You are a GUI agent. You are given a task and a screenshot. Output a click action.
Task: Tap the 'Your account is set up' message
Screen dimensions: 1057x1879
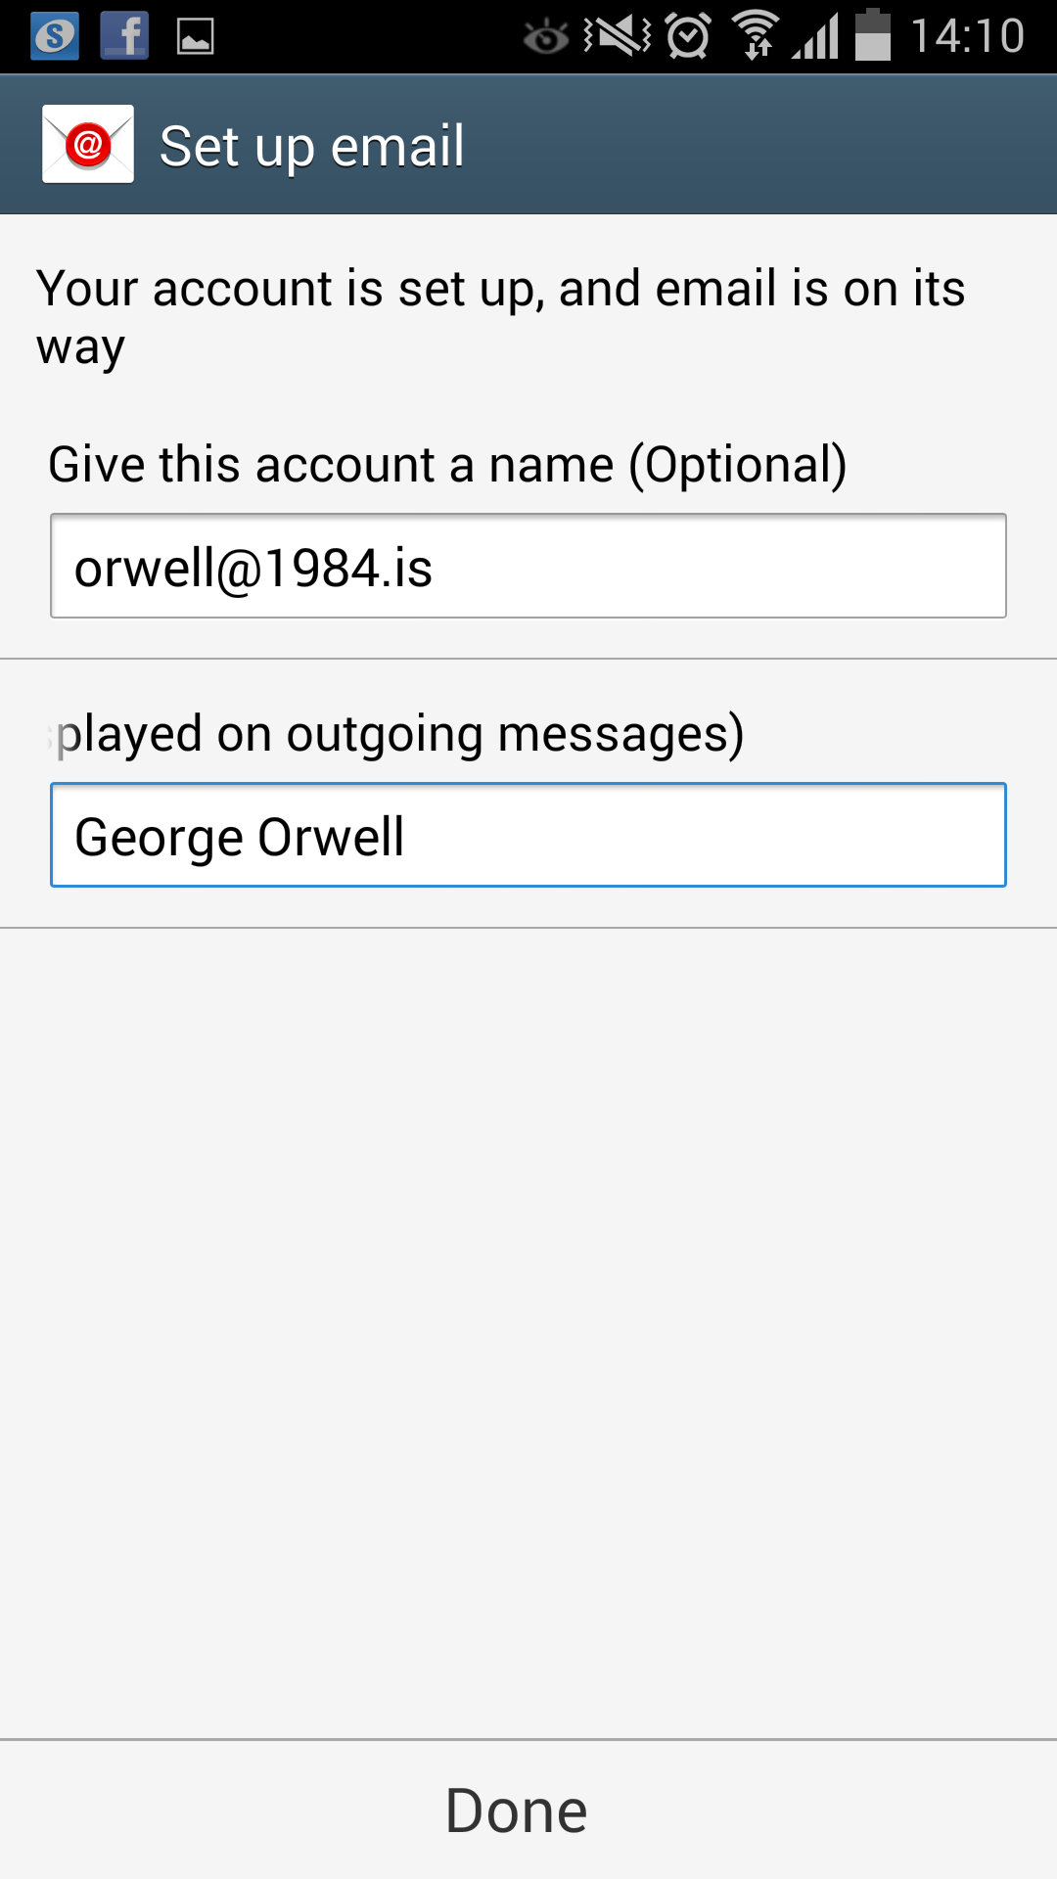click(500, 316)
